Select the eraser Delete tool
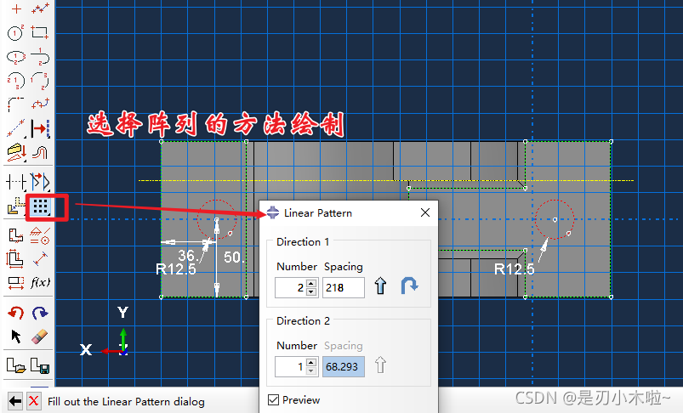 (x=40, y=337)
